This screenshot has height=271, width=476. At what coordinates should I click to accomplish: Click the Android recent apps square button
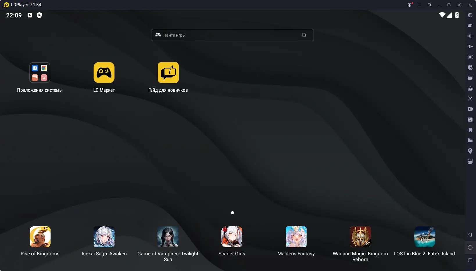click(470, 260)
